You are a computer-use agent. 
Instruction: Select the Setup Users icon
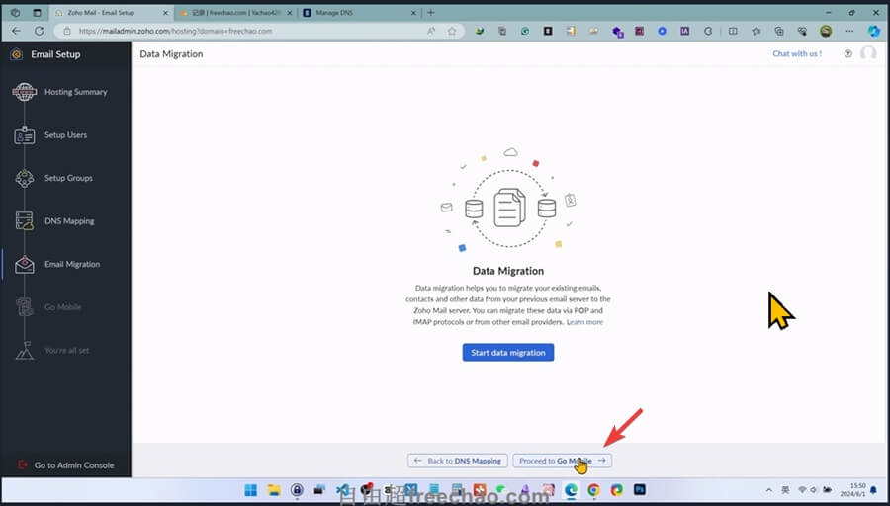click(25, 135)
